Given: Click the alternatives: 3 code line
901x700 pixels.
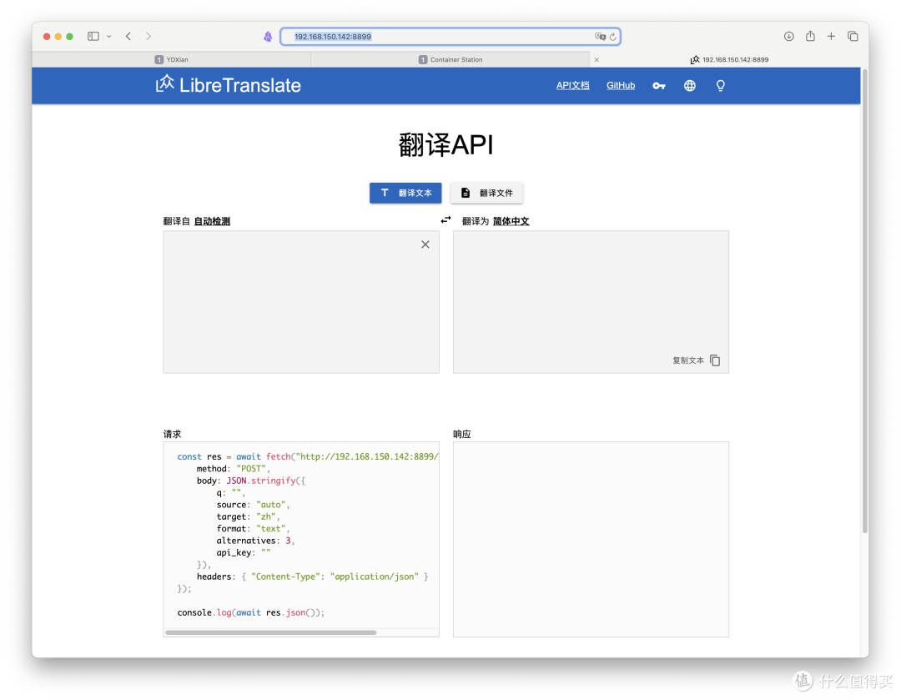Looking at the screenshot, I should click(x=255, y=541).
